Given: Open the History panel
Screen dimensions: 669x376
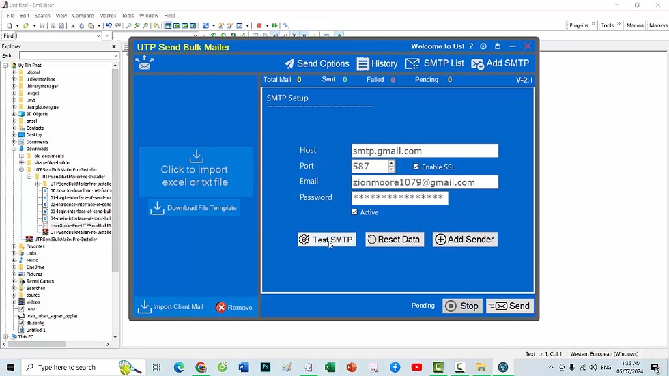Looking at the screenshot, I should tap(377, 63).
